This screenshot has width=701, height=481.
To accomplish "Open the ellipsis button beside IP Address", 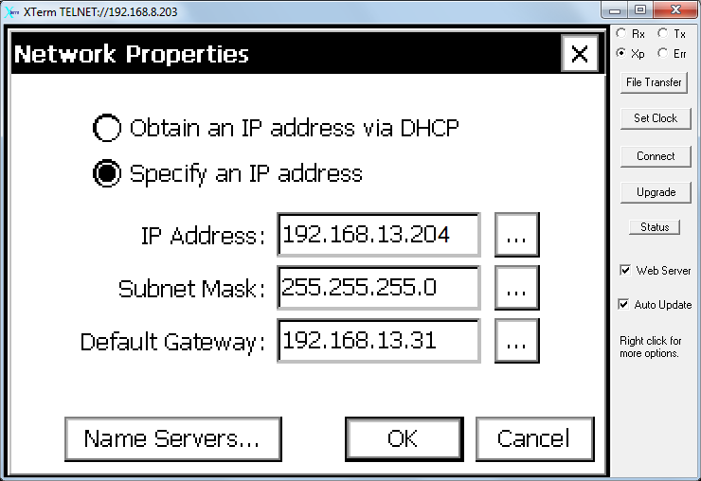I will [x=517, y=235].
